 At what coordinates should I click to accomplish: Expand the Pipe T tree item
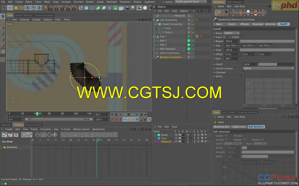point(154,36)
